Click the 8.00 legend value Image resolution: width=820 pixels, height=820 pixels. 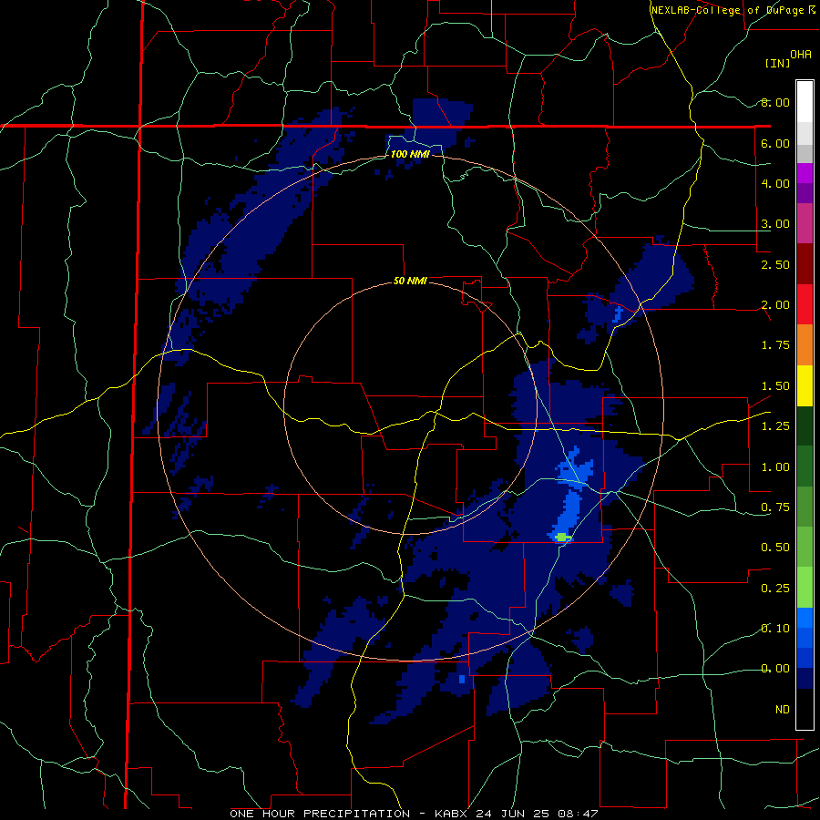coord(775,102)
